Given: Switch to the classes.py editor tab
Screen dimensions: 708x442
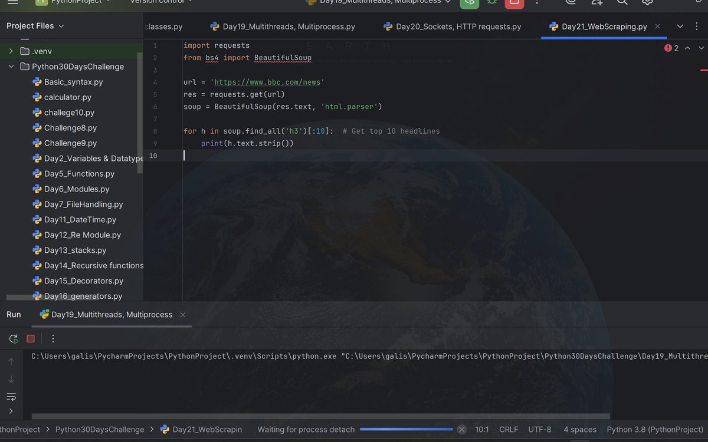Looking at the screenshot, I should point(163,27).
